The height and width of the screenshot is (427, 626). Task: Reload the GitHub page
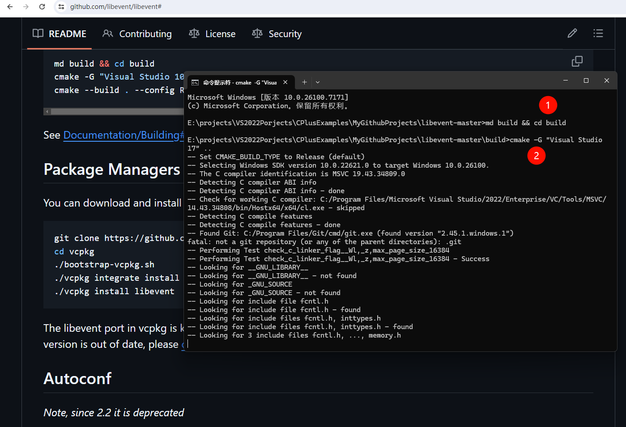click(42, 7)
